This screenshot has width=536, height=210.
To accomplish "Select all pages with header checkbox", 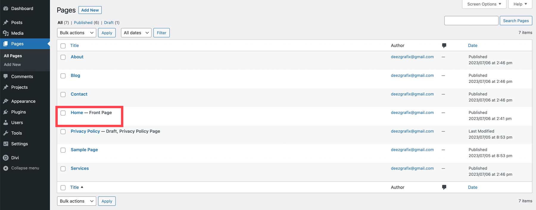I will click(x=63, y=46).
